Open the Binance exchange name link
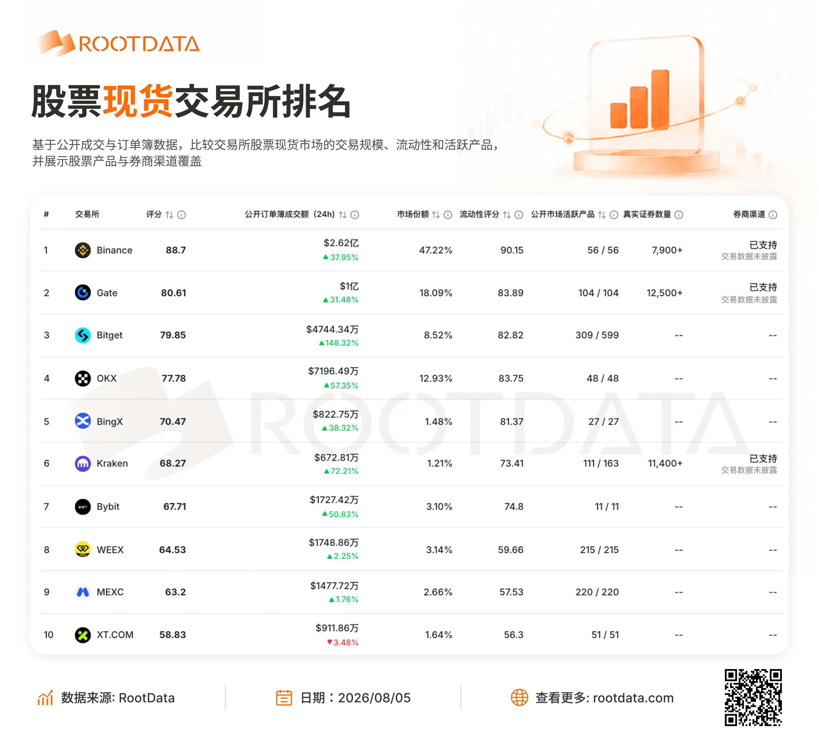 115,250
